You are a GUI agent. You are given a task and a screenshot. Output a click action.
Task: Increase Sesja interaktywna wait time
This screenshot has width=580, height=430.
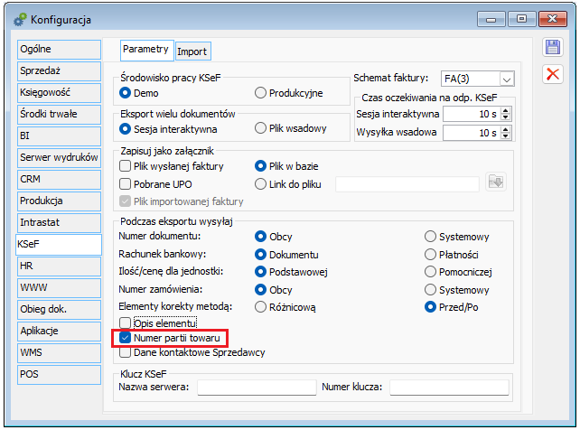505,110
